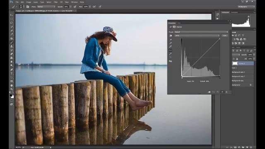Click the Flow value field

(86, 7)
